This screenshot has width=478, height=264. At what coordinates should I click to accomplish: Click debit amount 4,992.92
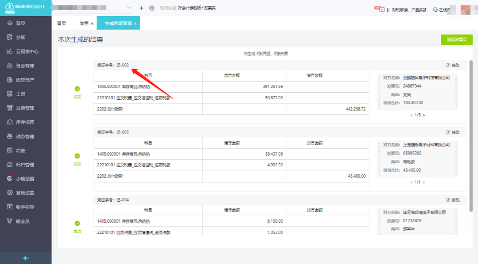click(275, 165)
